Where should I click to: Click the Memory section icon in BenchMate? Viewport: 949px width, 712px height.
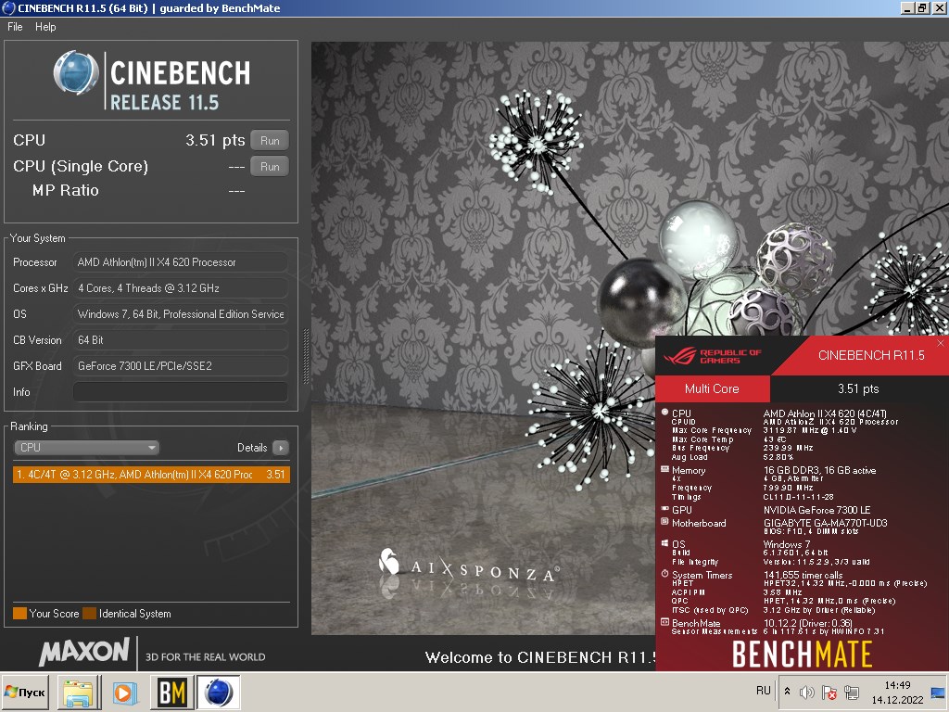tap(664, 469)
